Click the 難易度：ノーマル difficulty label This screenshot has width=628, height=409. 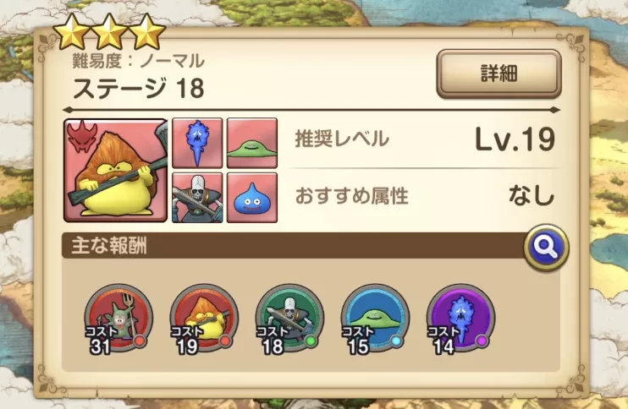point(139,61)
